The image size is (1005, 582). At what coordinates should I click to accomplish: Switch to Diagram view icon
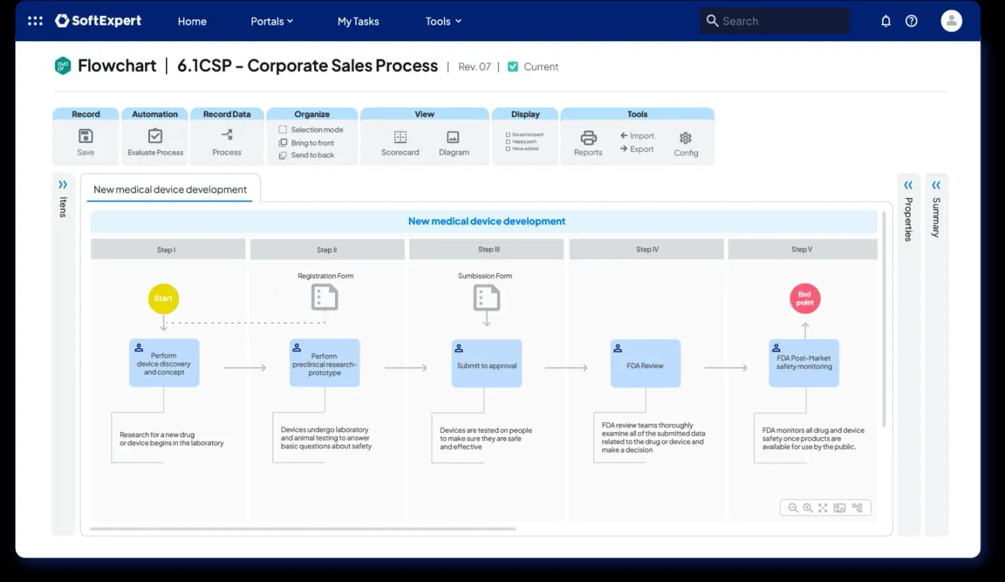click(x=454, y=137)
